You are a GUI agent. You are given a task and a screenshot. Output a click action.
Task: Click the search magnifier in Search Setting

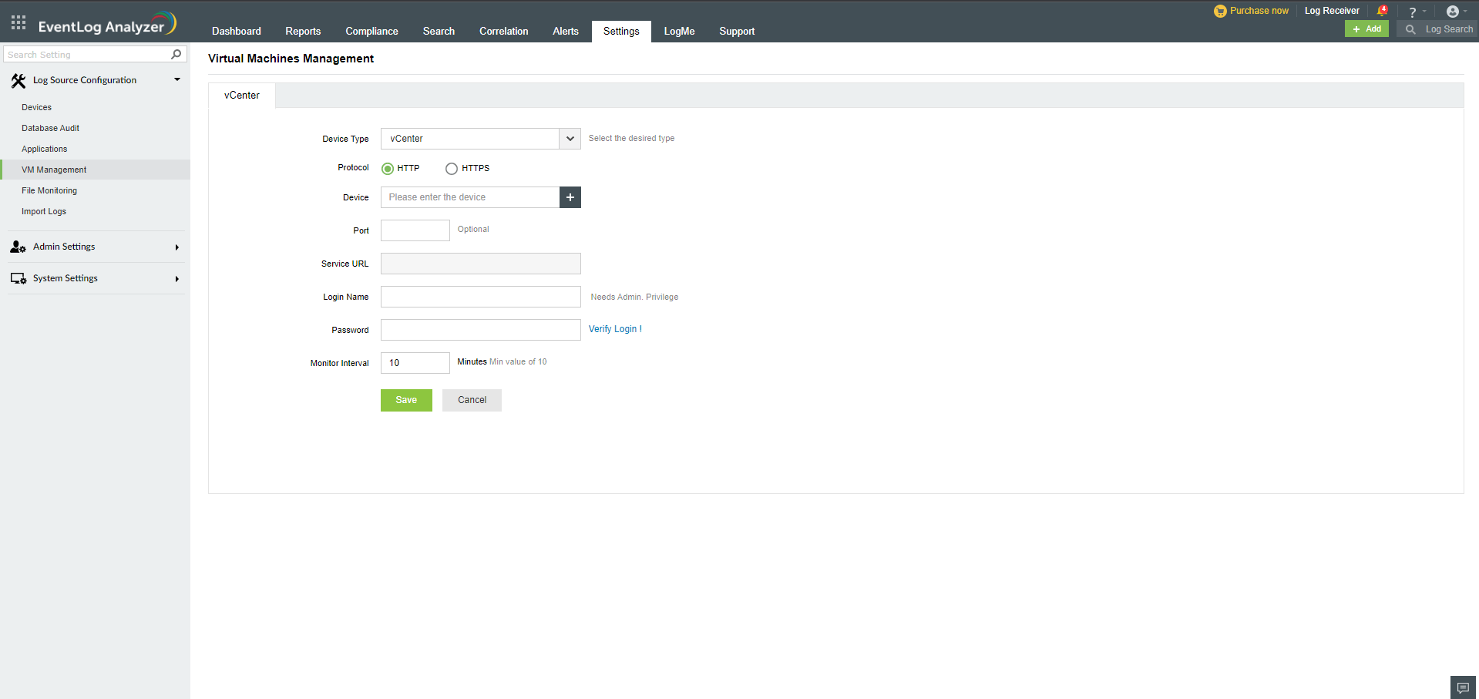click(176, 54)
